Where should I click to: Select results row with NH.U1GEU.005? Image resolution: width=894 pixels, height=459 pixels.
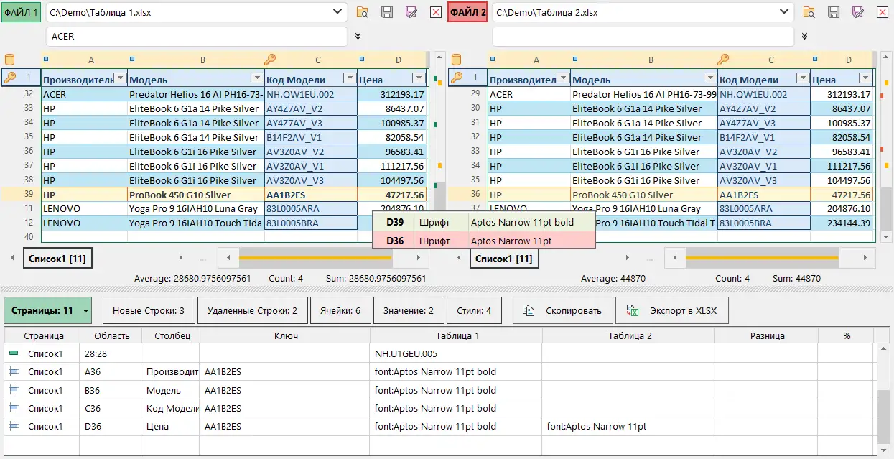pyautogui.click(x=440, y=353)
